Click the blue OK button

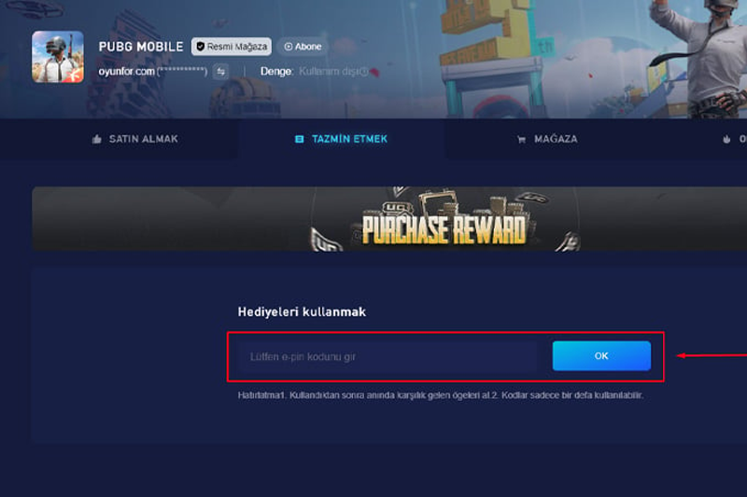(x=601, y=356)
